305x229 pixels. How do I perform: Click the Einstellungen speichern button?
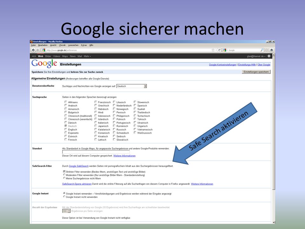tap(256, 72)
